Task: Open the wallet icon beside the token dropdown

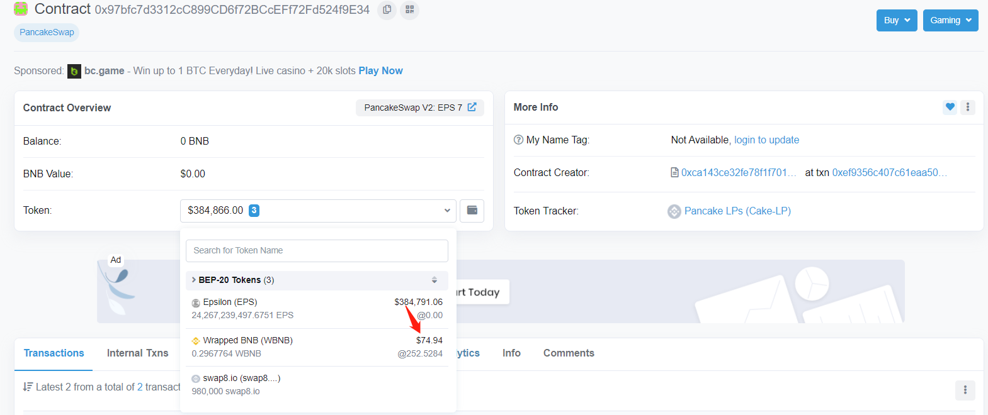Action: (472, 211)
